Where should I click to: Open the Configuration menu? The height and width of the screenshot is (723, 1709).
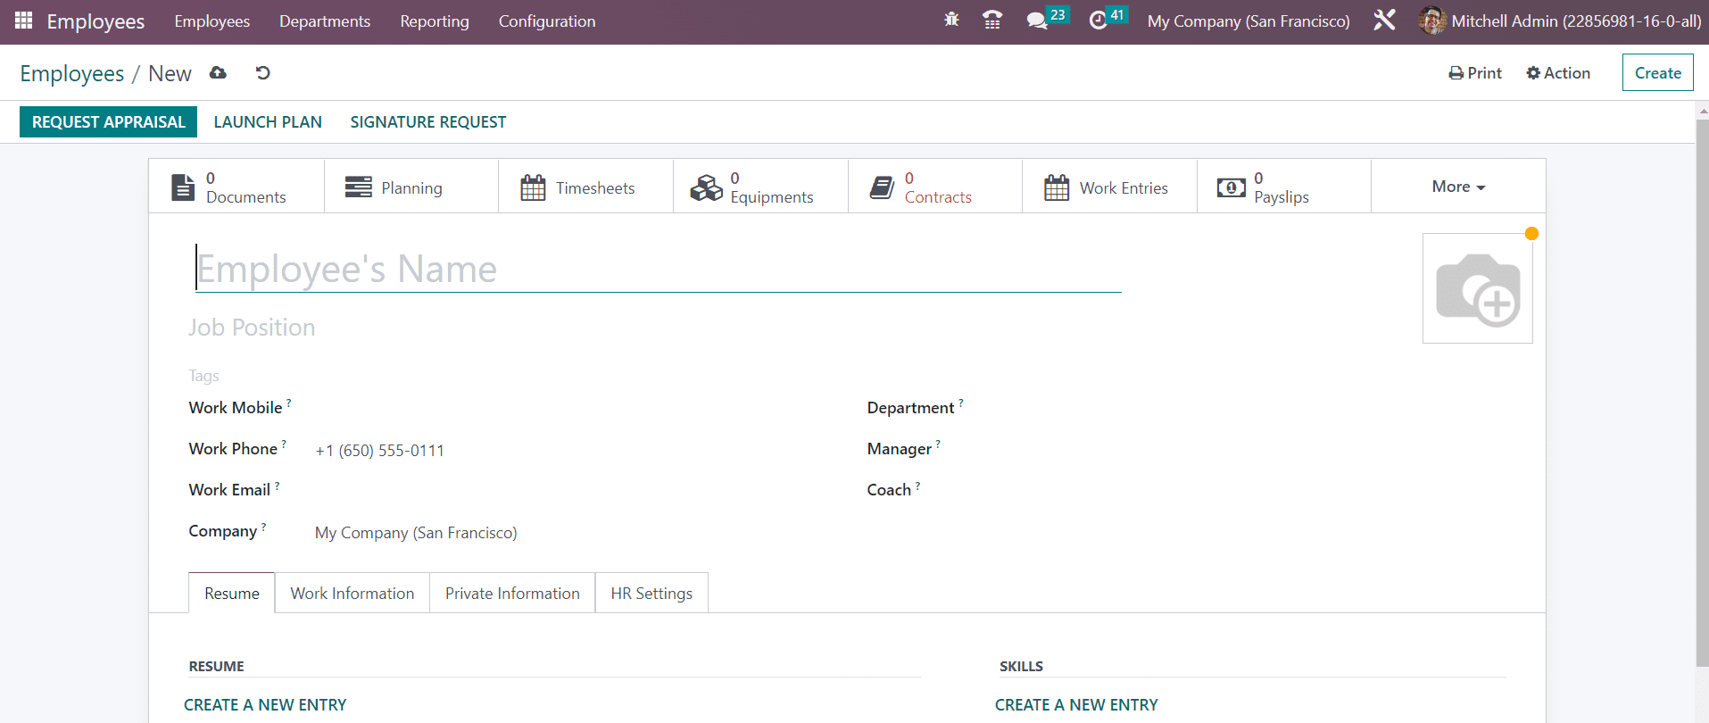(x=546, y=21)
